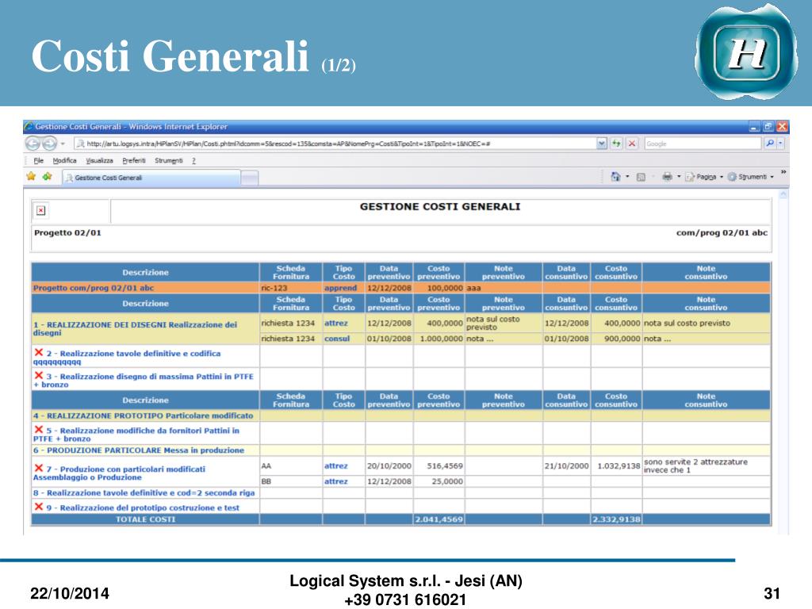Click the Favorites star icon
This screenshot has width=812, height=609.
point(31,177)
